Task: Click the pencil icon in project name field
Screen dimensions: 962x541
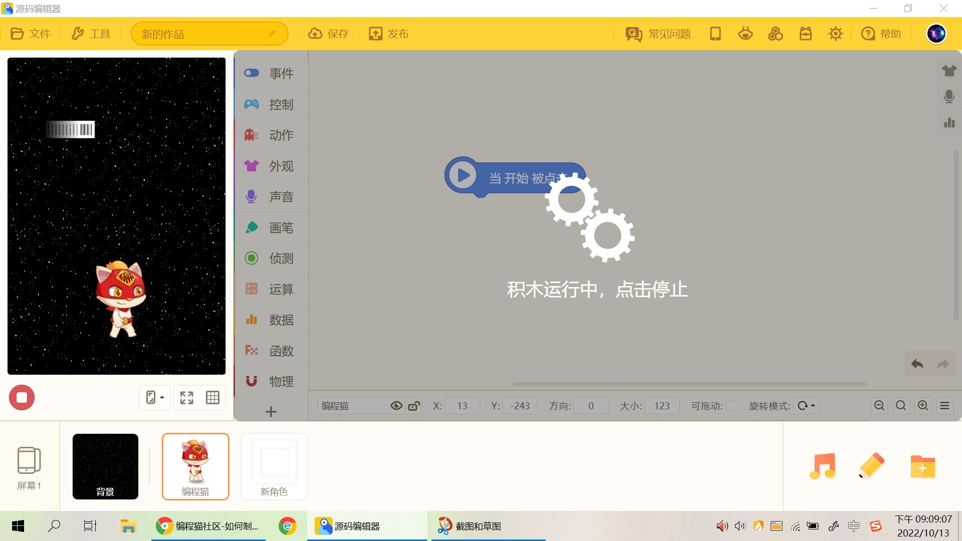Action: tap(272, 34)
